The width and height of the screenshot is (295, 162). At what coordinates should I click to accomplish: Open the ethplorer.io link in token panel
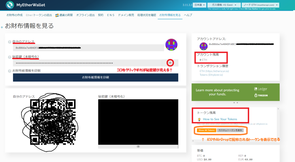tap(262, 124)
